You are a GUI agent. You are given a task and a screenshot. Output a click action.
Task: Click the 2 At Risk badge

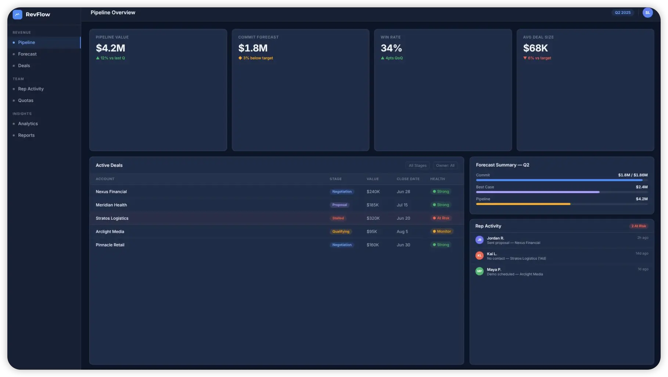tap(639, 226)
